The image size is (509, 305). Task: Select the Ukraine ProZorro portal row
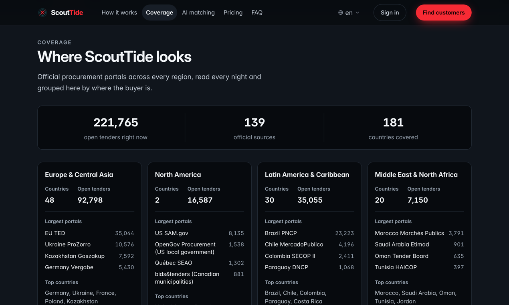click(x=89, y=244)
